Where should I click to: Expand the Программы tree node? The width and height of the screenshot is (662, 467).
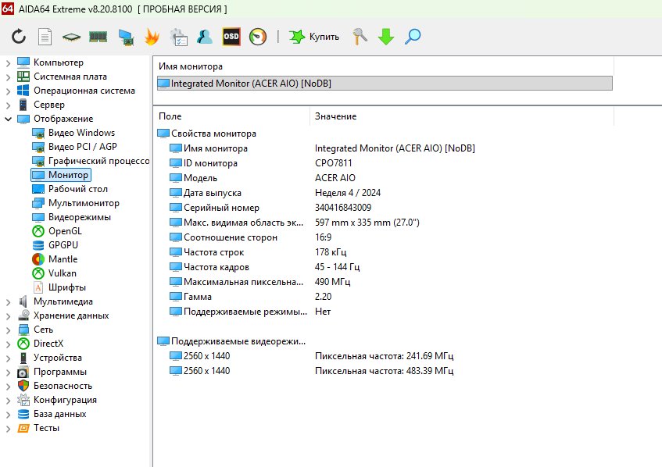pos(8,372)
